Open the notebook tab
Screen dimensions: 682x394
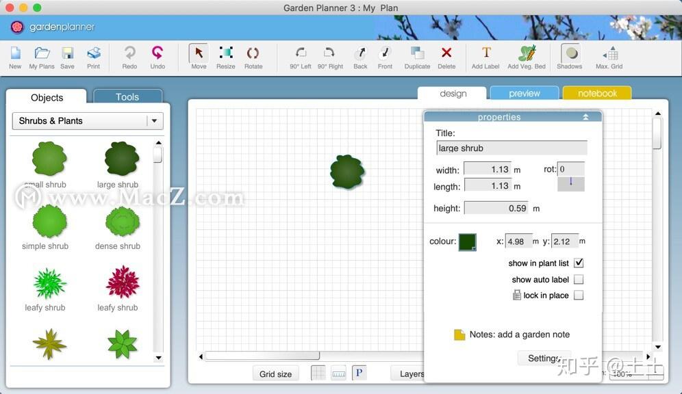[596, 93]
